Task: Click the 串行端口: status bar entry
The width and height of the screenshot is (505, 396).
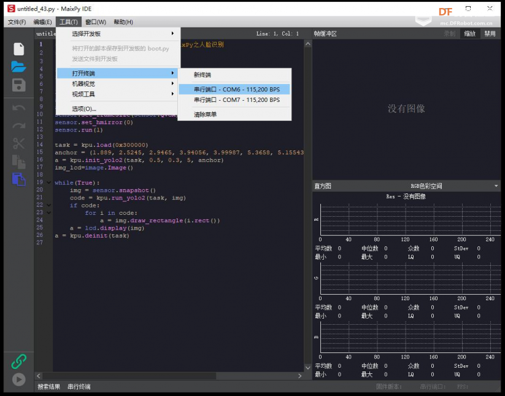Action: point(433,387)
